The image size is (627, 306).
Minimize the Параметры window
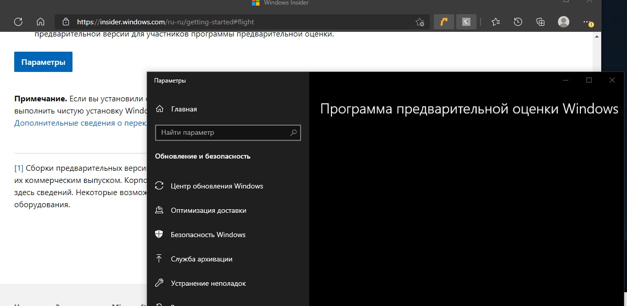[566, 80]
